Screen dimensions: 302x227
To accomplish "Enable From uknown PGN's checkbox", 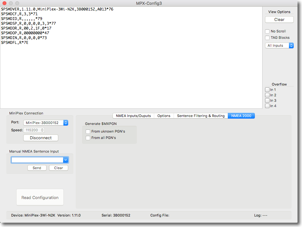I will pos(88,132).
